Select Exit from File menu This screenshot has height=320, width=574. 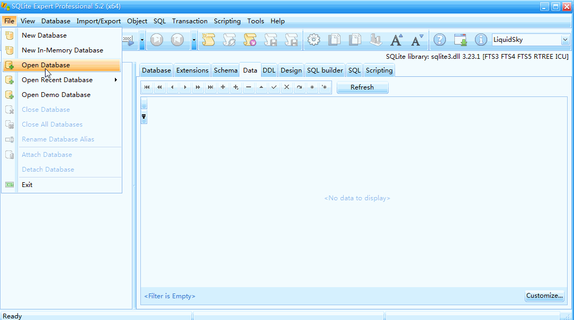click(x=61, y=185)
